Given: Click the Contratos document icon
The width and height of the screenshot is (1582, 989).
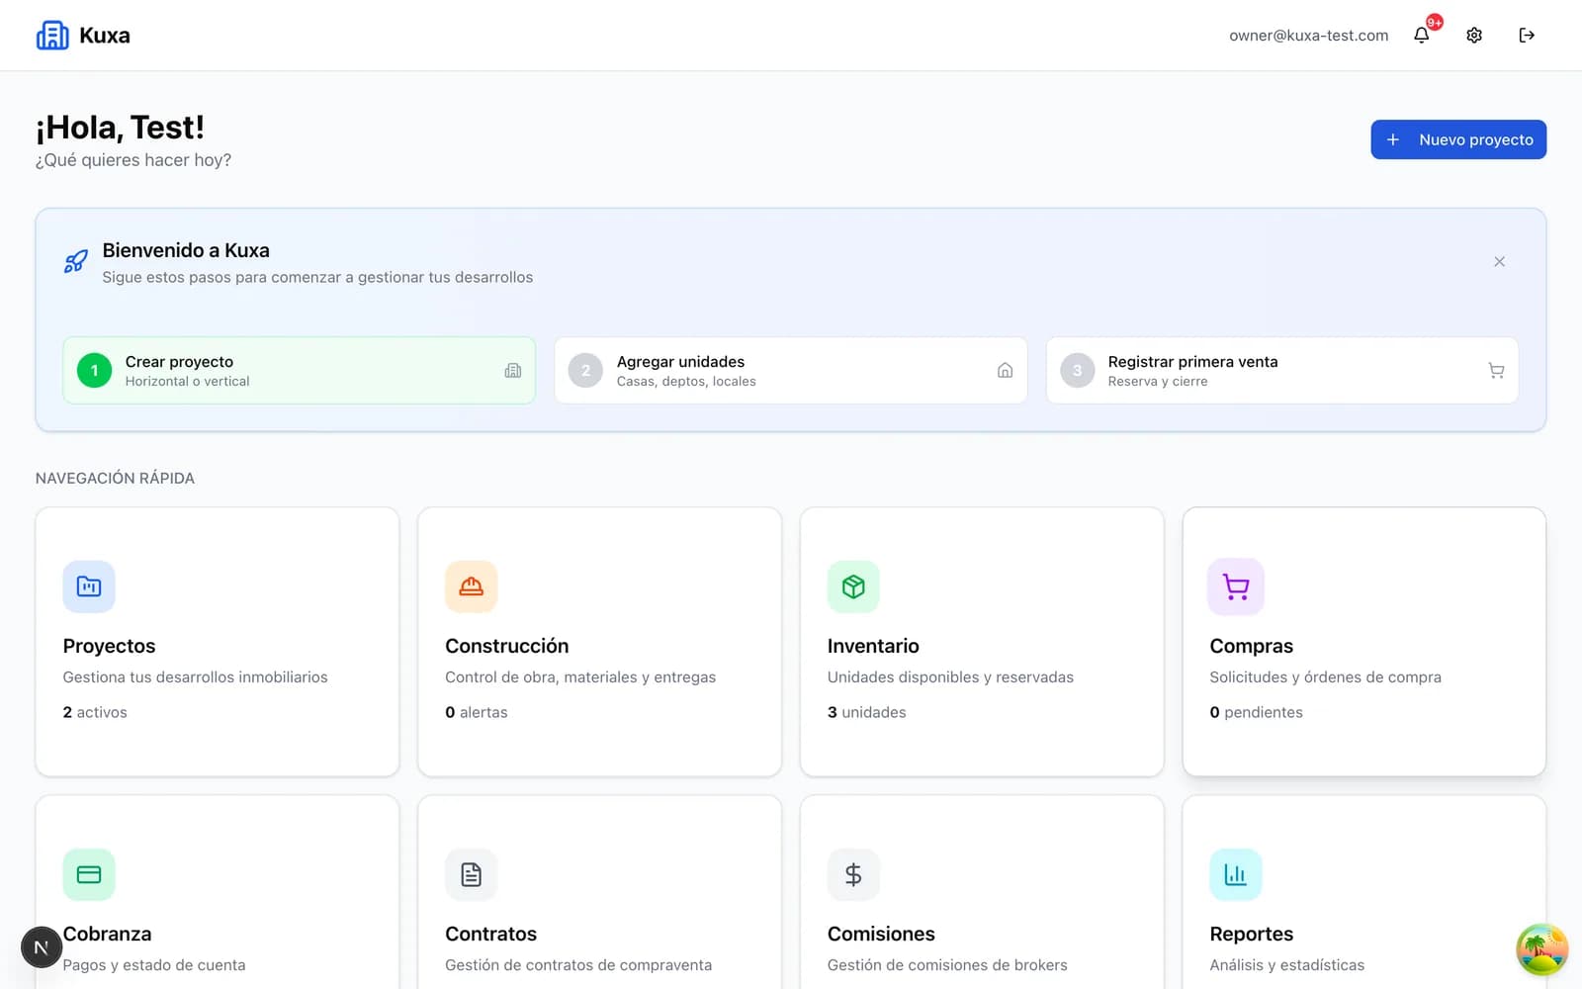Looking at the screenshot, I should 471,874.
